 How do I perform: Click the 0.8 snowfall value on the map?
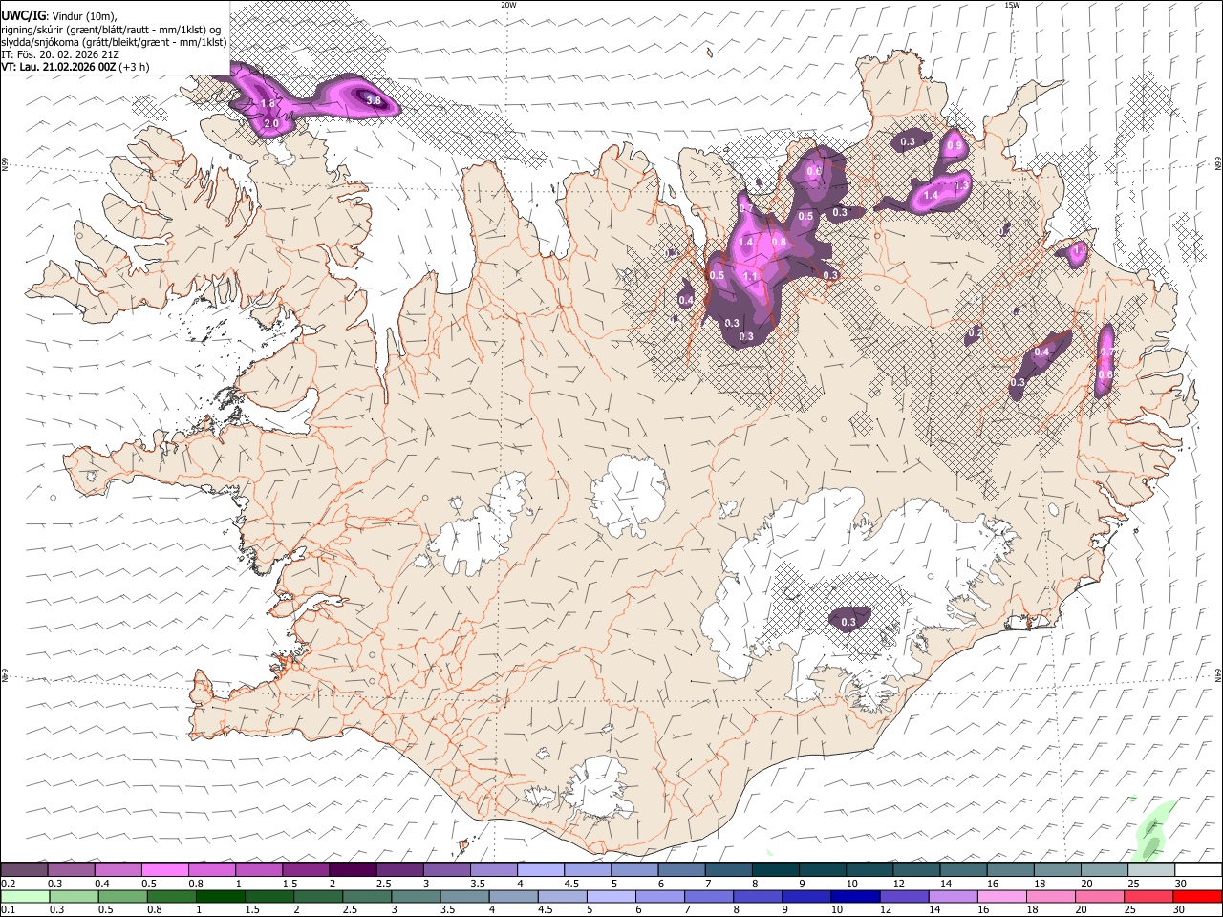(779, 243)
